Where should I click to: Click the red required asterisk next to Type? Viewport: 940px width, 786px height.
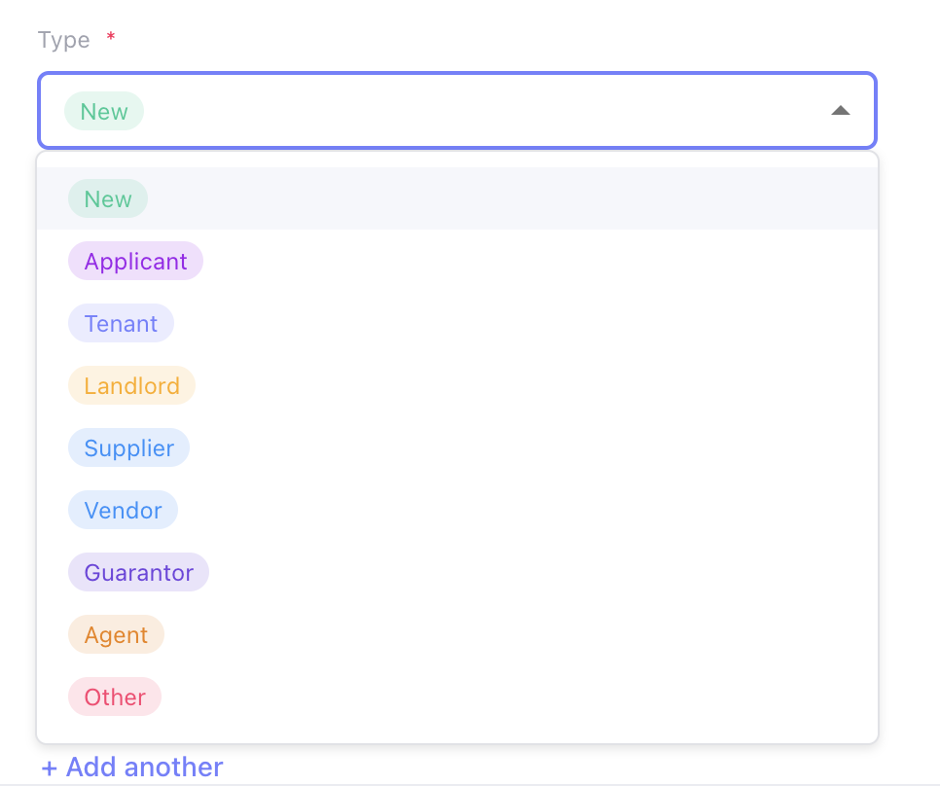click(x=110, y=36)
